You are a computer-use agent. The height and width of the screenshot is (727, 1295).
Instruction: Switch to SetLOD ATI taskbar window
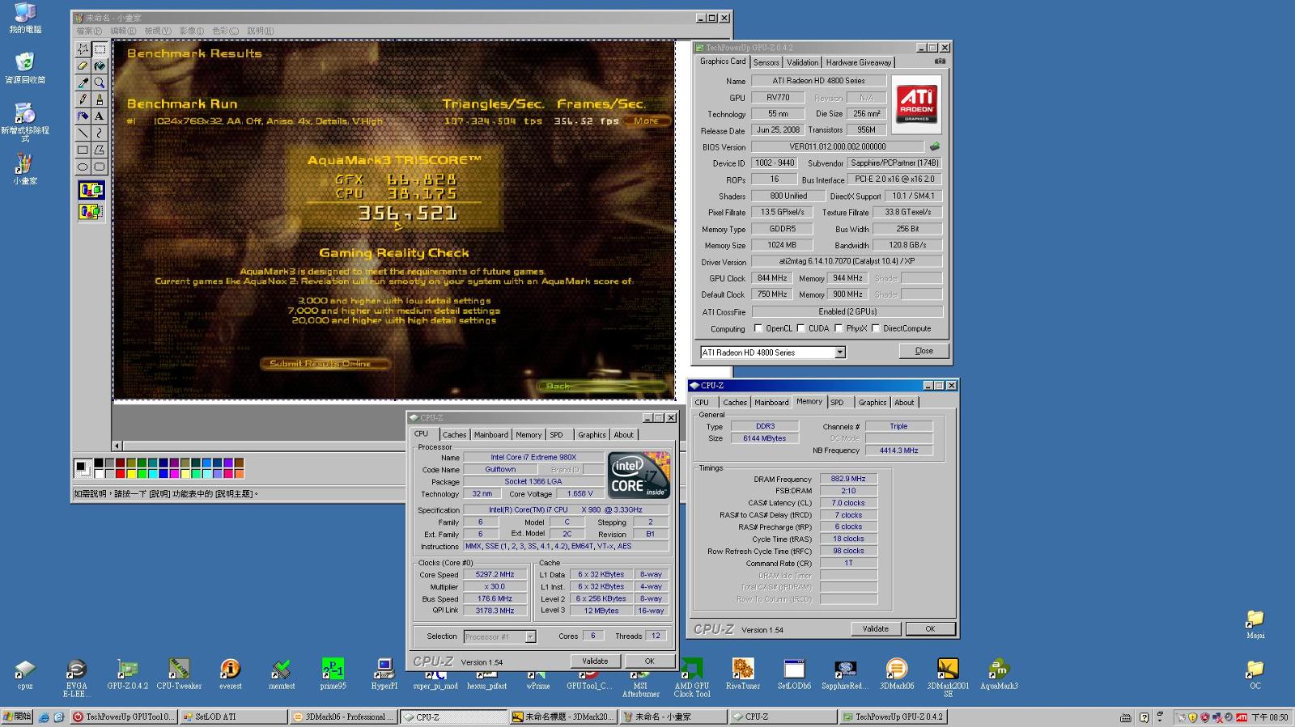coord(233,716)
